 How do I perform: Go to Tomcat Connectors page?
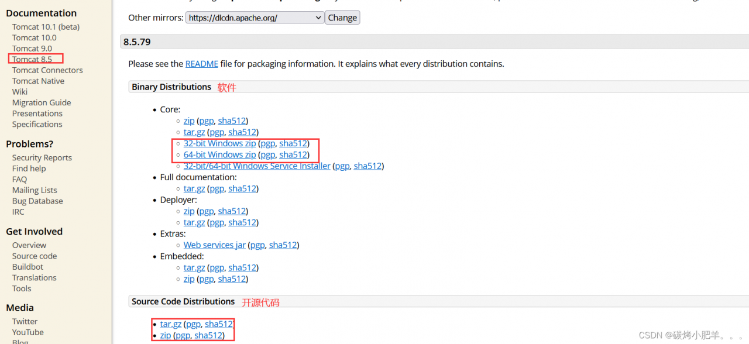(x=47, y=70)
